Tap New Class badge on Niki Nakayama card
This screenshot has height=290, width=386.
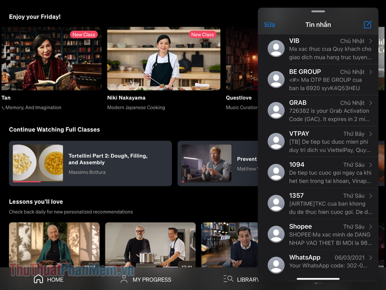(202, 35)
